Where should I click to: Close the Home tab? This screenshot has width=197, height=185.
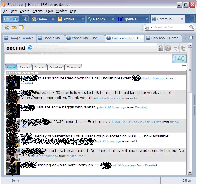53,19
